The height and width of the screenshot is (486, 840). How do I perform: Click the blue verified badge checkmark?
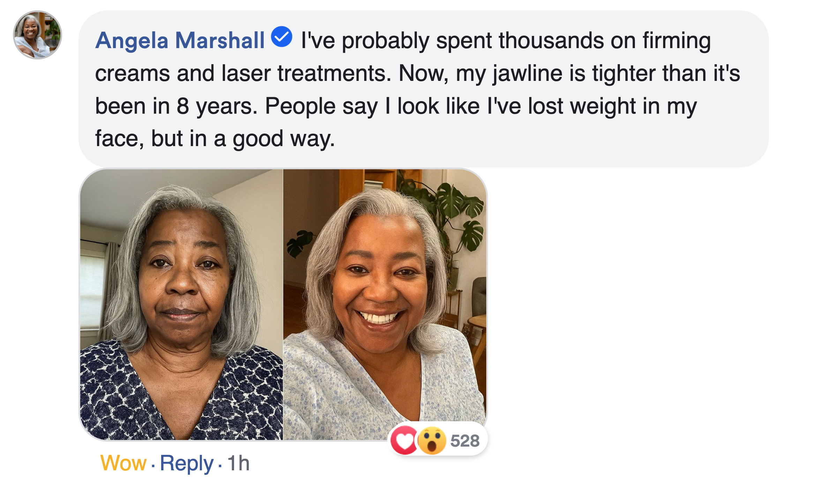click(282, 37)
